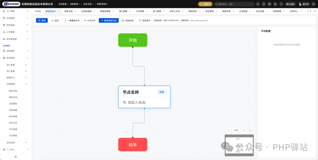
Task: Click the 工厂数据 sidebar icon
Action: [x=4, y=11]
